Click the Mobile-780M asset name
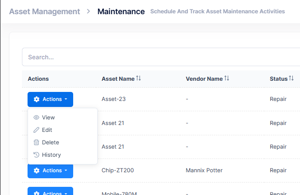300x195 pixels. coord(119,193)
